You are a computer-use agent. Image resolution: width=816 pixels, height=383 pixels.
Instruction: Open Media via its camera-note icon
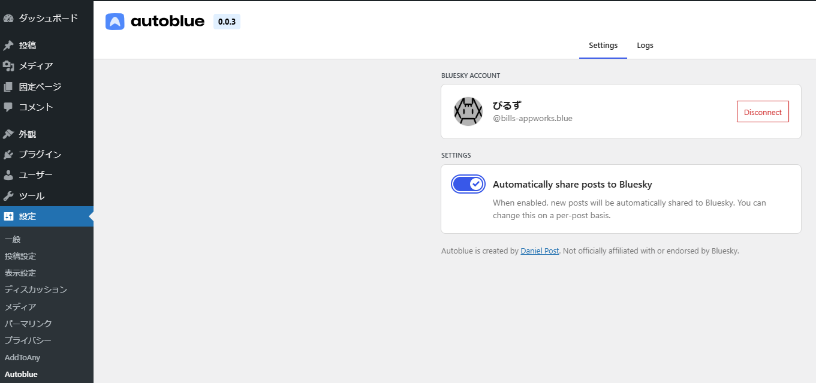click(x=8, y=66)
